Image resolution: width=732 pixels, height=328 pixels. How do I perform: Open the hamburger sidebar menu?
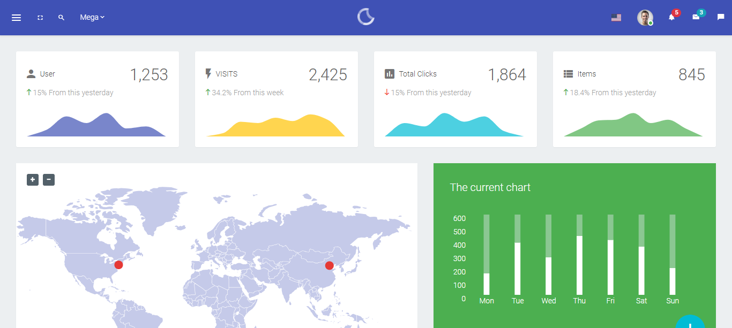(x=16, y=18)
